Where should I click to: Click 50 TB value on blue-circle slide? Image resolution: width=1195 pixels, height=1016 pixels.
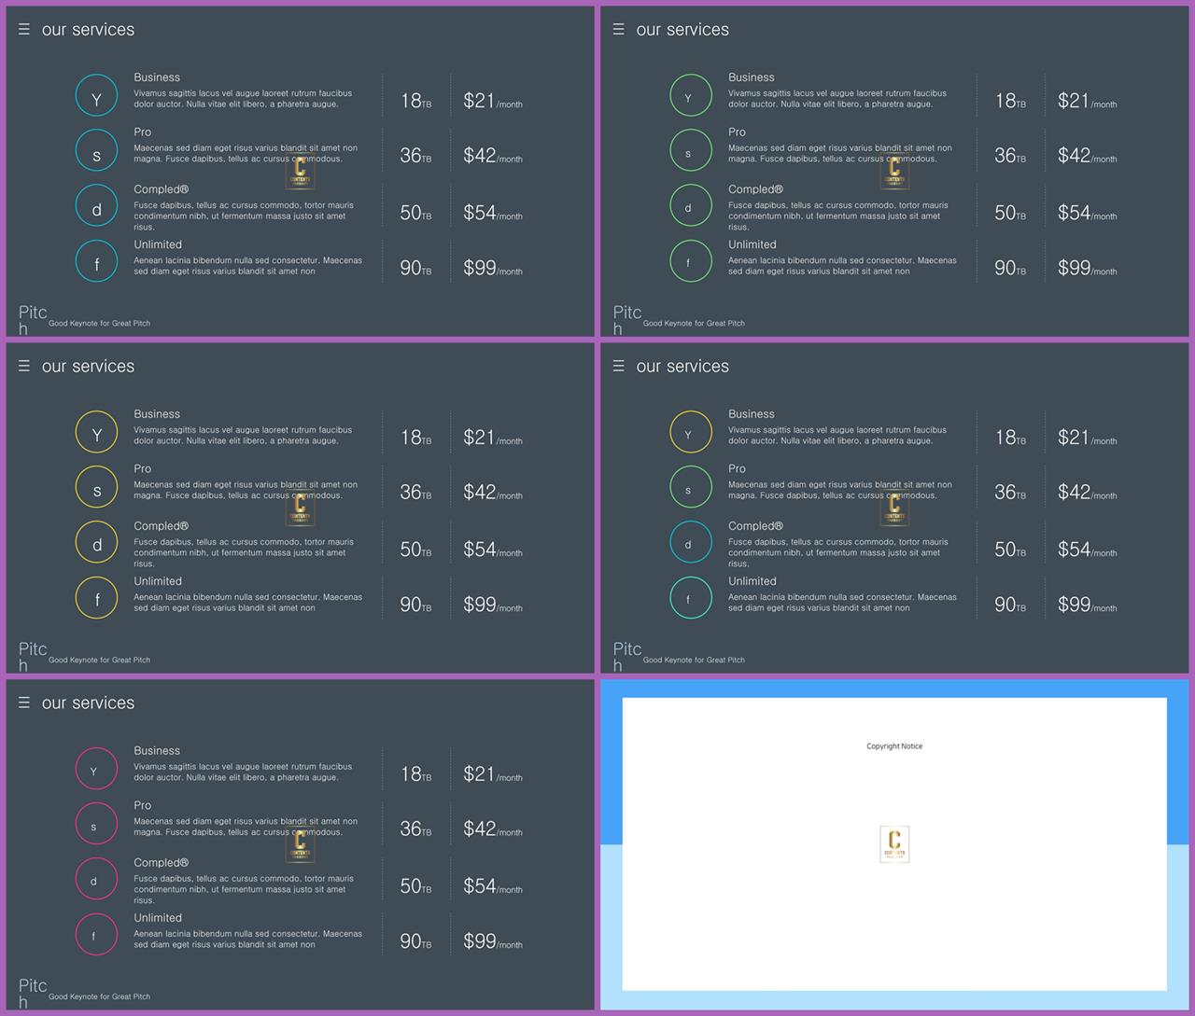[415, 213]
